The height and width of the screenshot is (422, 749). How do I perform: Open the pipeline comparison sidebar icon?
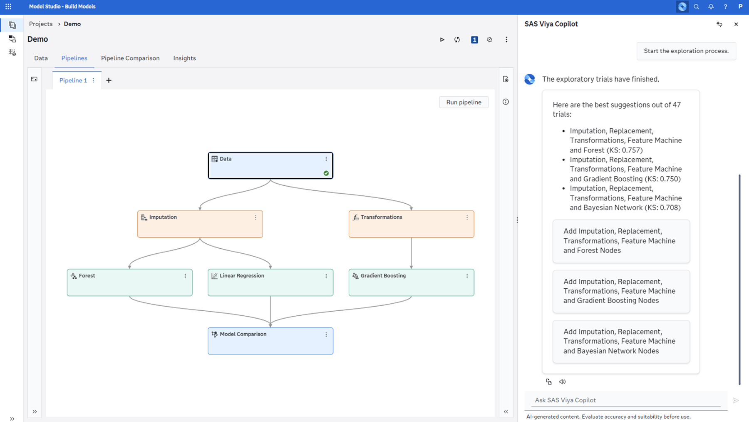click(12, 39)
